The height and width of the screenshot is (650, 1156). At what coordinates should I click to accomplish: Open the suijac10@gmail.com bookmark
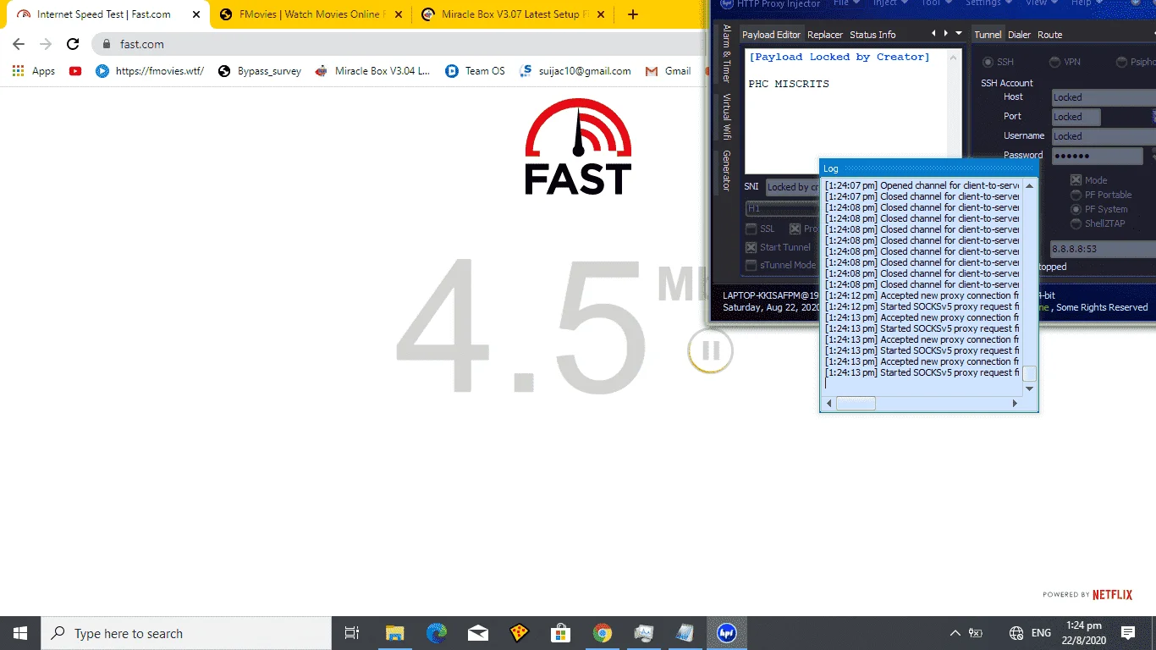pyautogui.click(x=575, y=71)
